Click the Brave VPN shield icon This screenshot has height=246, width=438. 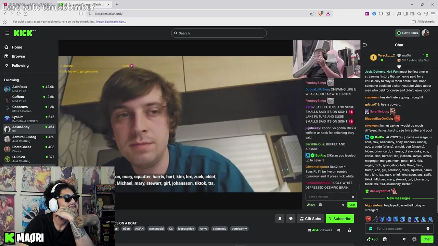coord(426,14)
